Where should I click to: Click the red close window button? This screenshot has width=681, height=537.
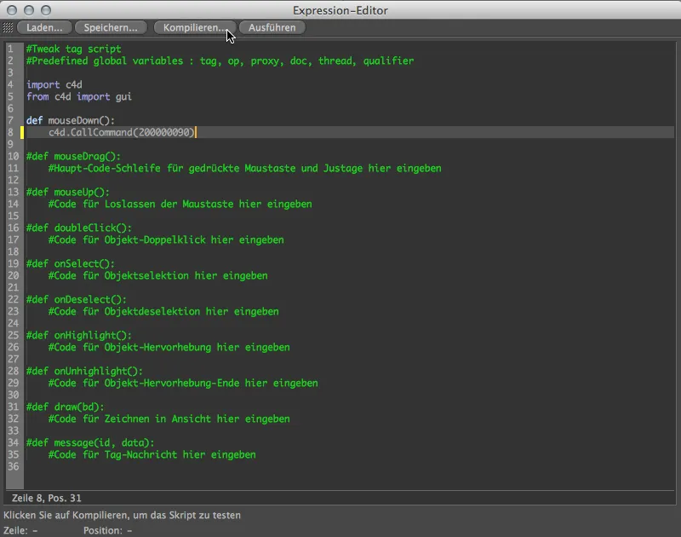pos(12,10)
